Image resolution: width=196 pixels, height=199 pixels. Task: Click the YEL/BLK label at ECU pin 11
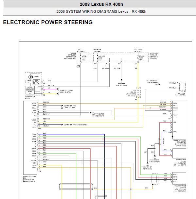tap(46, 126)
